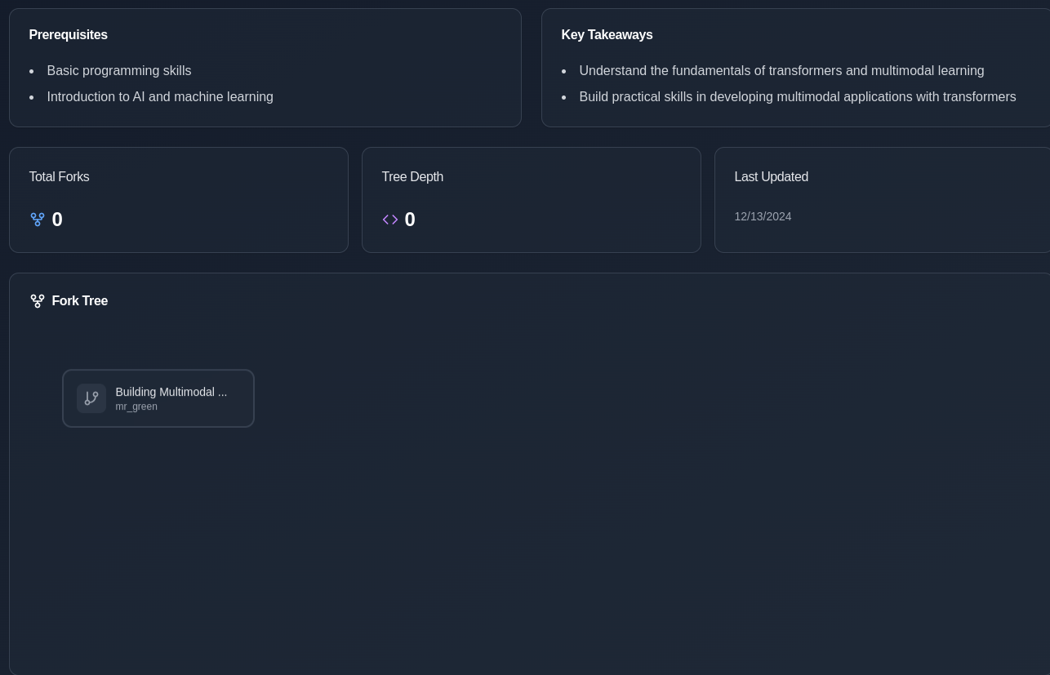This screenshot has width=1050, height=675.
Task: Click the transformers fundamentals takeaway item
Action: [x=781, y=71]
